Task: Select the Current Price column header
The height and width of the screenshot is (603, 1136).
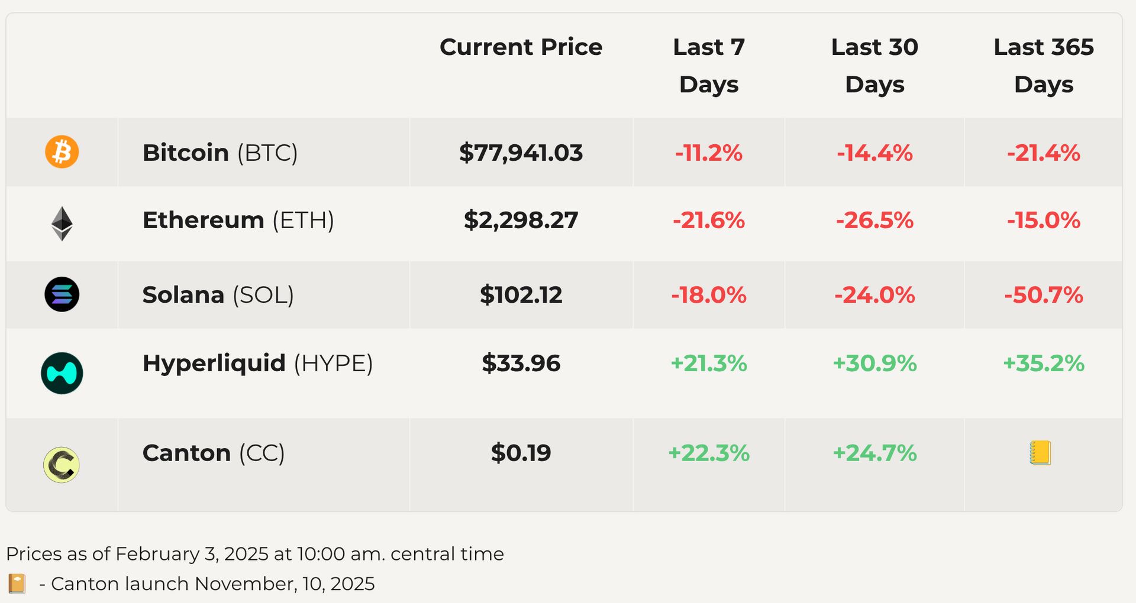Action: [x=521, y=47]
